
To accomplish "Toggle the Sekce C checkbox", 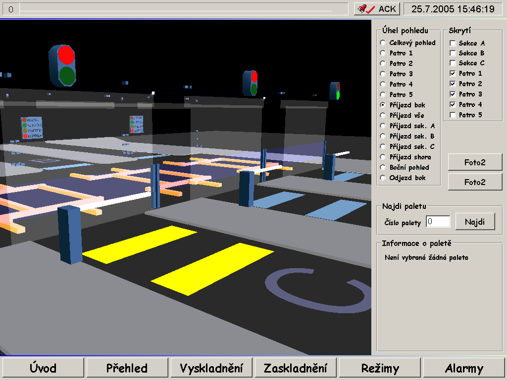I will (453, 63).
